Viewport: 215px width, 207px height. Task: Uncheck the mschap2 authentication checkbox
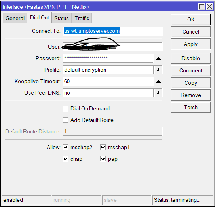click(65, 147)
